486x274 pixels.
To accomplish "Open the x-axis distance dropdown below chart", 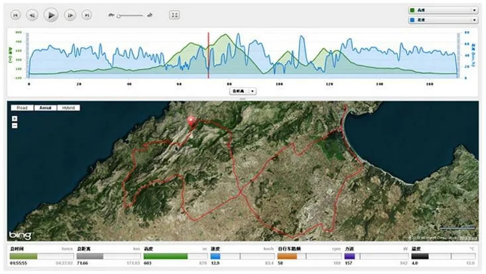I will [243, 91].
